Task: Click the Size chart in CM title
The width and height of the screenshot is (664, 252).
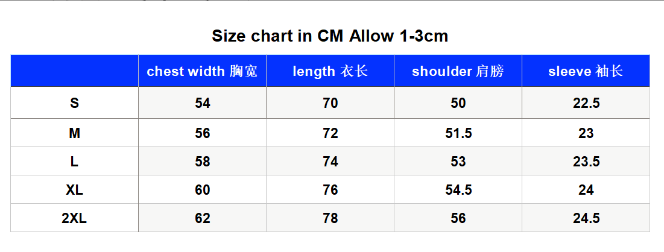Action: coord(330,36)
